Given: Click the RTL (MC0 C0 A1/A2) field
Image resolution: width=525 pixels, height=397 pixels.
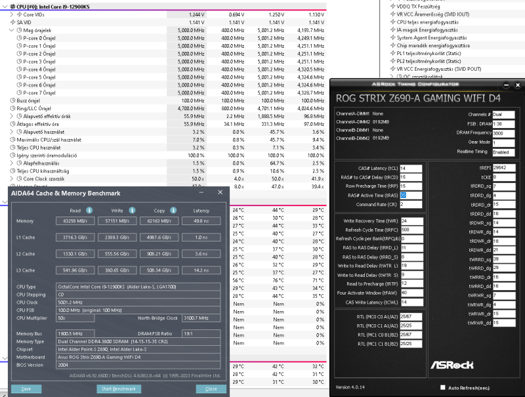Looking at the screenshot, I should pyautogui.click(x=411, y=316).
